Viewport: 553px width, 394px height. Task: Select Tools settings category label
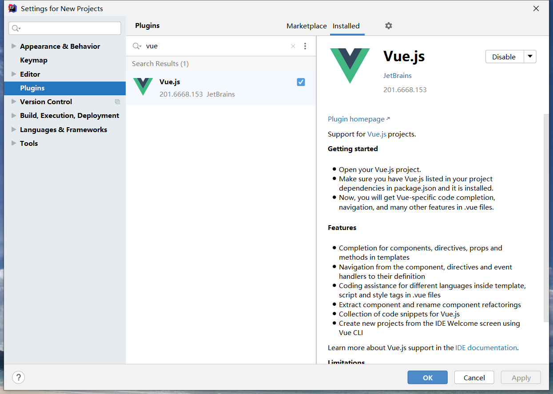29,143
